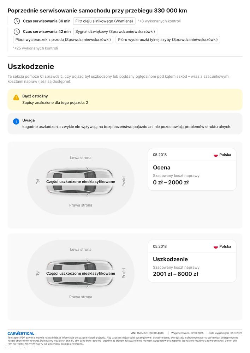This screenshot has width=250, height=353.
Task: Expand the '+25 wykonanych kontroli' list
Action: 36,48
